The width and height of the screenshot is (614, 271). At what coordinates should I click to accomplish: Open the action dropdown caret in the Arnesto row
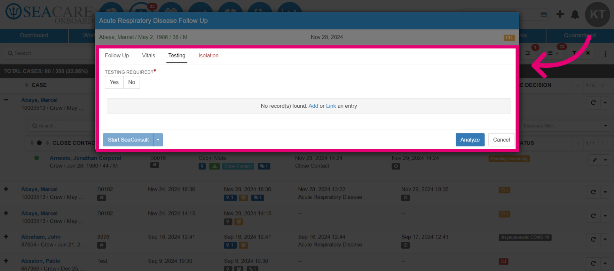tap(605, 160)
